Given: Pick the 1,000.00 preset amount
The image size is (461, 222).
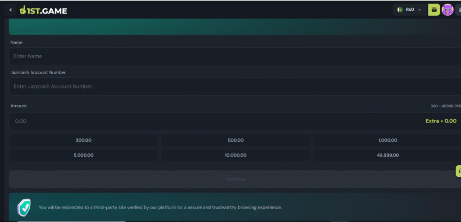Looking at the screenshot, I should pos(387,140).
